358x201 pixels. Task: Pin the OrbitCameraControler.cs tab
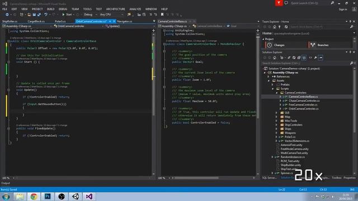click(x=110, y=21)
